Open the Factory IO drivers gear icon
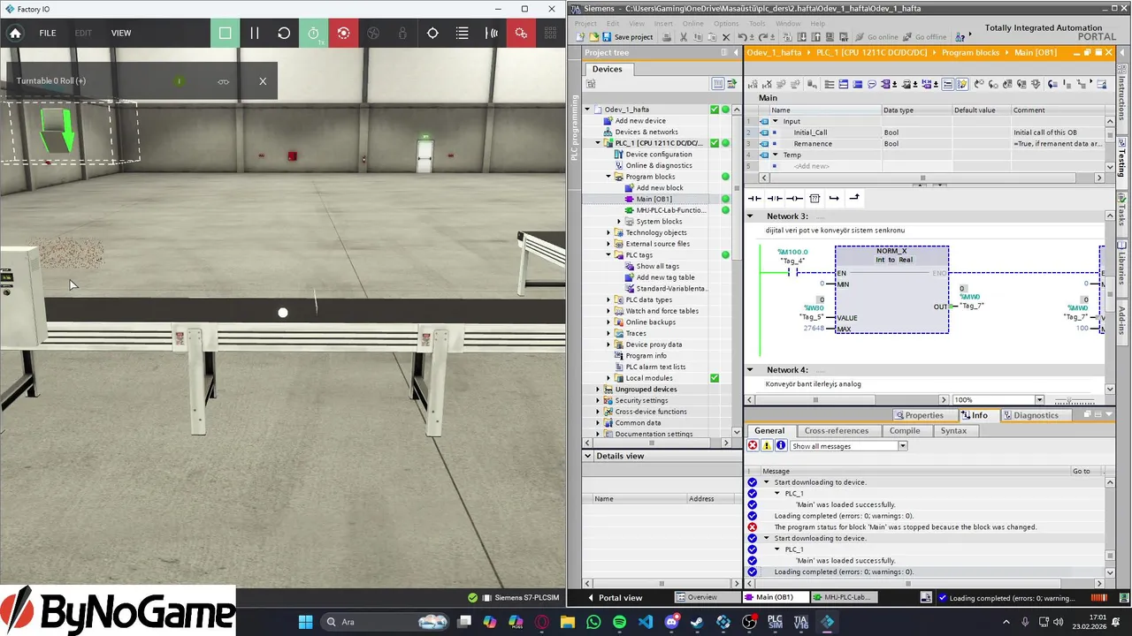The height and width of the screenshot is (636, 1132). [521, 33]
